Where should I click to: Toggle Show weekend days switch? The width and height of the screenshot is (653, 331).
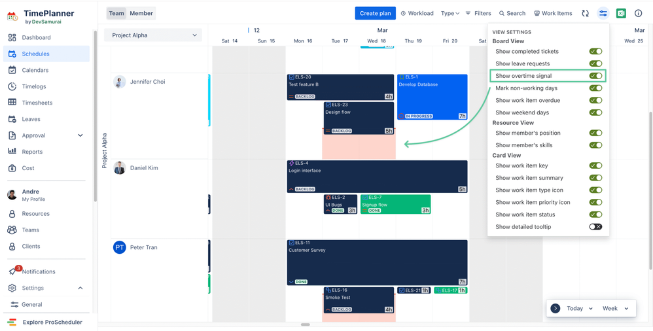pos(595,113)
